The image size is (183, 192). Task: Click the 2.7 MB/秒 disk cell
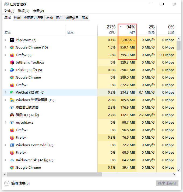point(147,115)
